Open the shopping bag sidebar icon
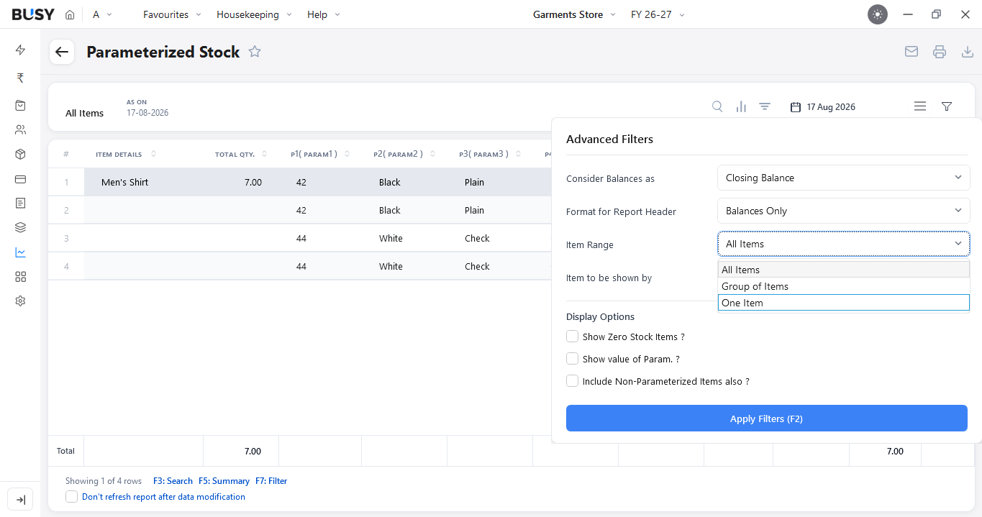Viewport: 982px width, 517px height. pyautogui.click(x=20, y=105)
